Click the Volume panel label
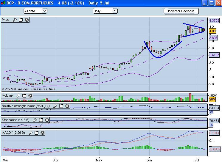 tap(7, 96)
